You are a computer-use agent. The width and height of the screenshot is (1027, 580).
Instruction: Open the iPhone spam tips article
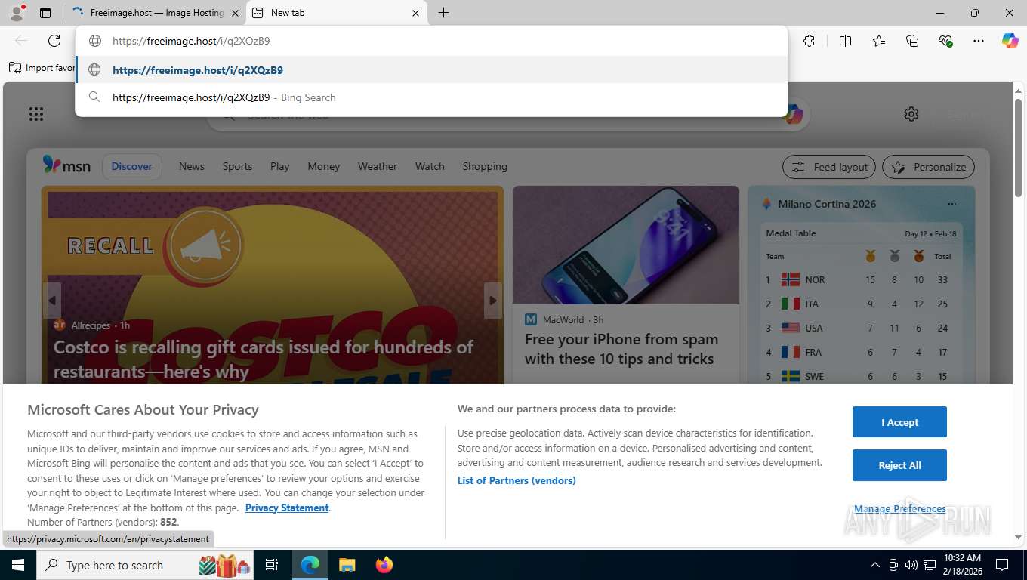[621, 349]
